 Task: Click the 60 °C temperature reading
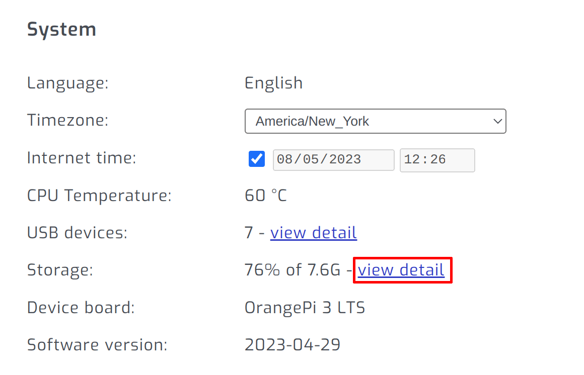pyautogui.click(x=265, y=196)
